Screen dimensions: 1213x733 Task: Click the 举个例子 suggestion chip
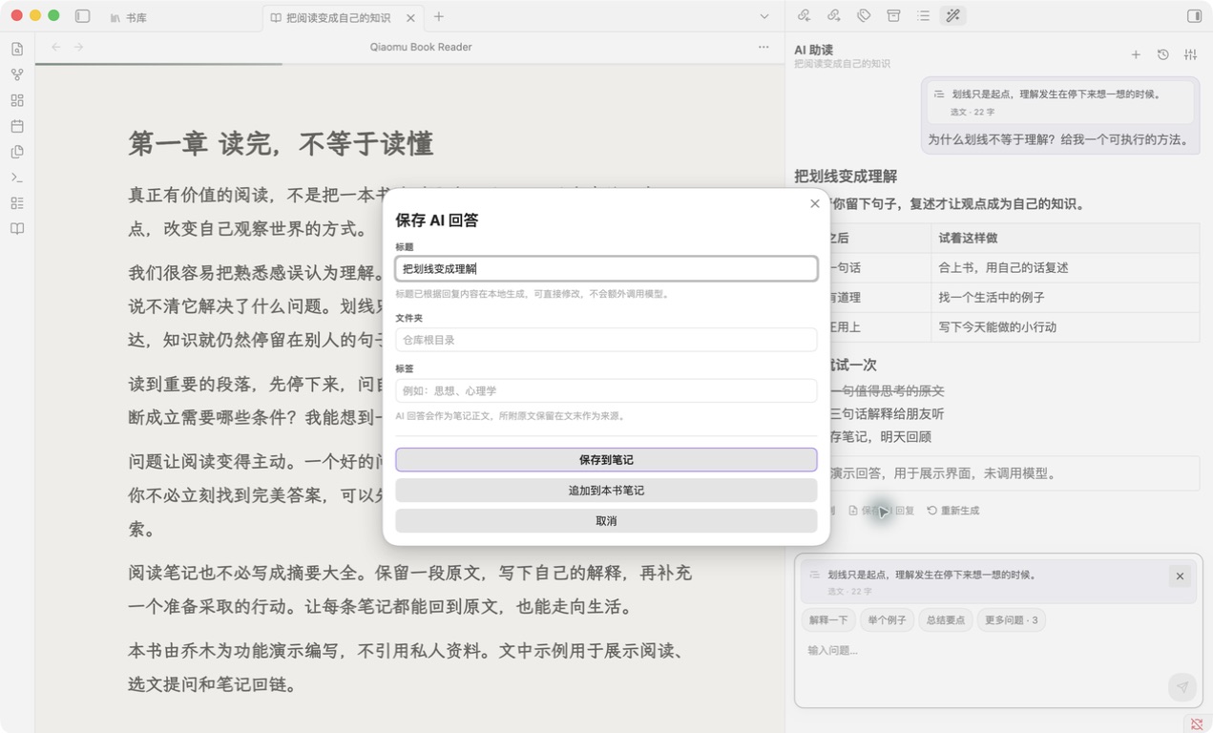pos(887,620)
